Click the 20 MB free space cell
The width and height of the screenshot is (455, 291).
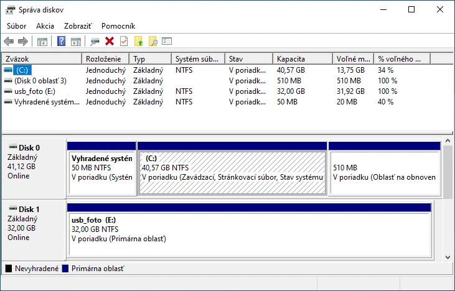tap(347, 102)
